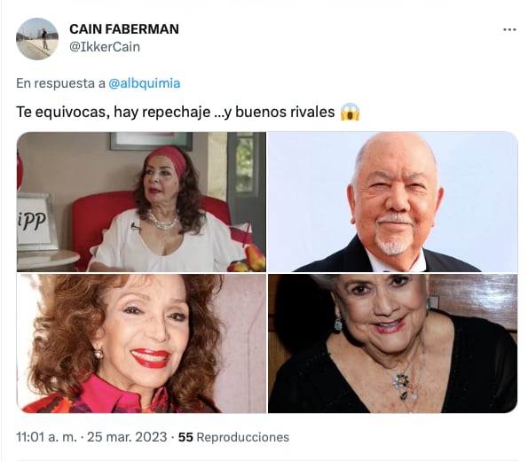
Task: View the 55 Reproducciones count
Action: [233, 437]
